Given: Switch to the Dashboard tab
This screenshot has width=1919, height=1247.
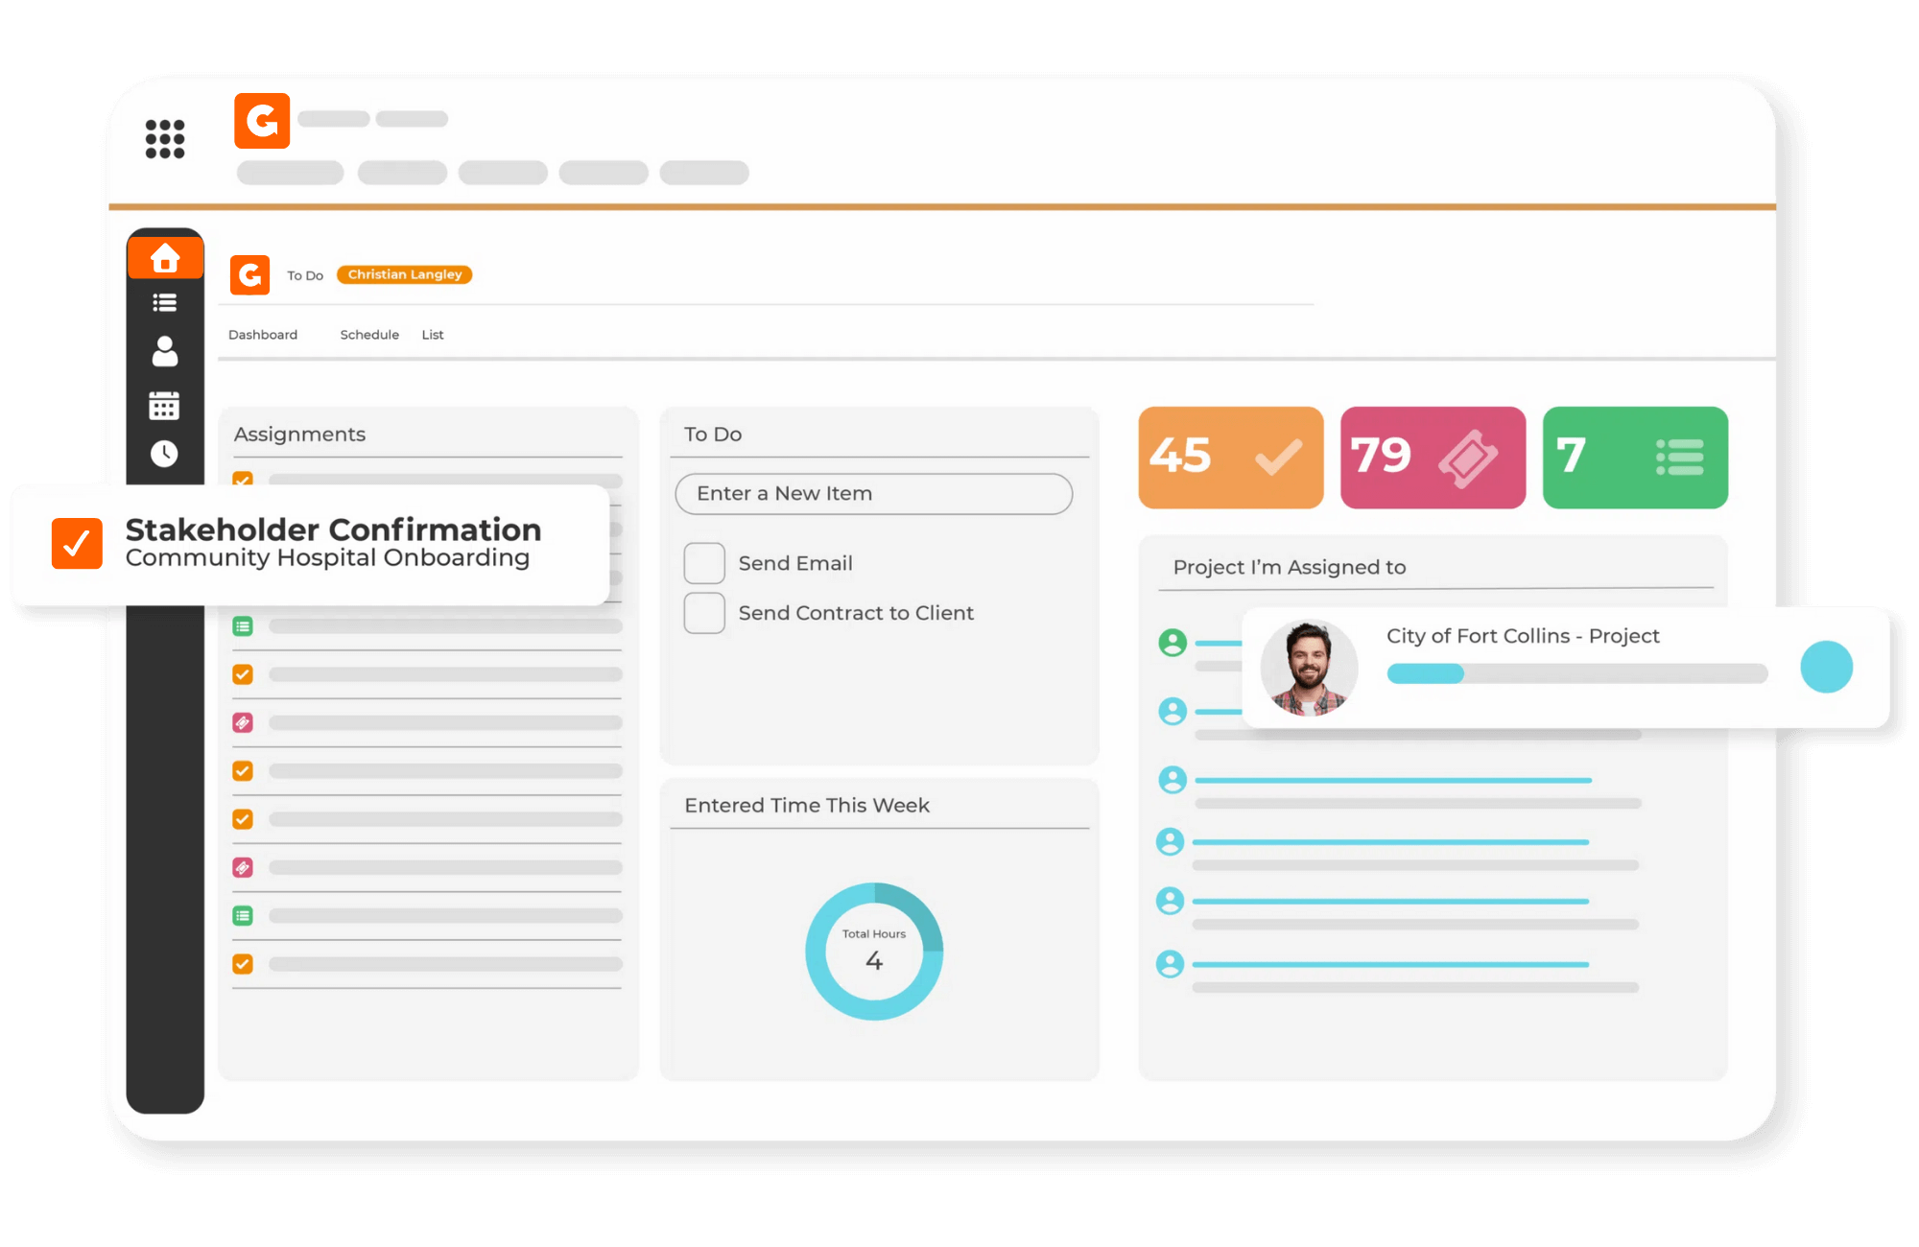Looking at the screenshot, I should pyautogui.click(x=263, y=335).
